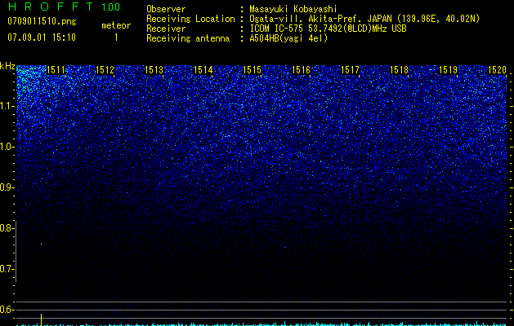Click the 1518 time marker
This screenshot has height=326, width=514.
(x=400, y=69)
